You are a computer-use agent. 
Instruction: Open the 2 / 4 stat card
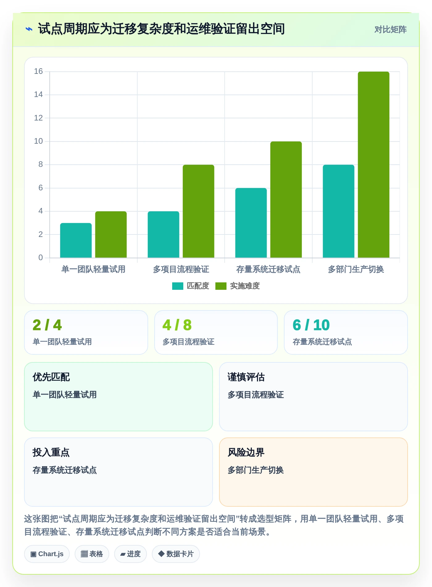[86, 332]
